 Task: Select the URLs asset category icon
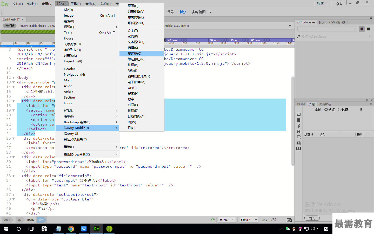(x=299, y=126)
